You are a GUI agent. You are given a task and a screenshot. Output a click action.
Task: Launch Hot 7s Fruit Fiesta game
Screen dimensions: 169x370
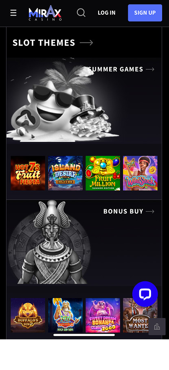[x=28, y=173]
